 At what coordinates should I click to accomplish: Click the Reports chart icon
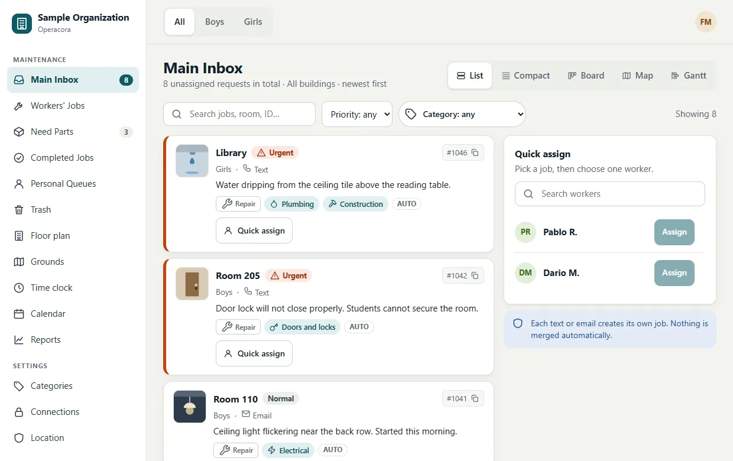click(19, 340)
